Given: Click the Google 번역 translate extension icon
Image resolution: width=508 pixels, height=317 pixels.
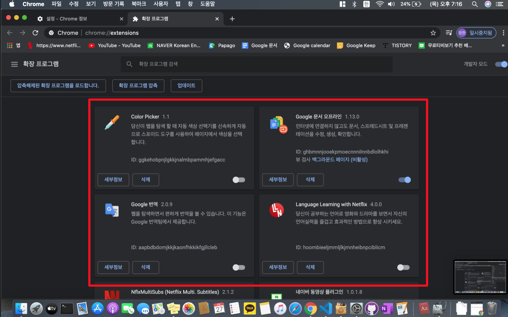Looking at the screenshot, I should (x=112, y=210).
